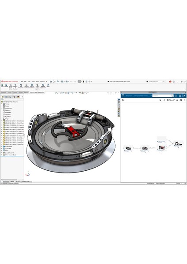The height and width of the screenshot is (264, 187).
Task: Click Save with Options icon
Action: [37, 85]
